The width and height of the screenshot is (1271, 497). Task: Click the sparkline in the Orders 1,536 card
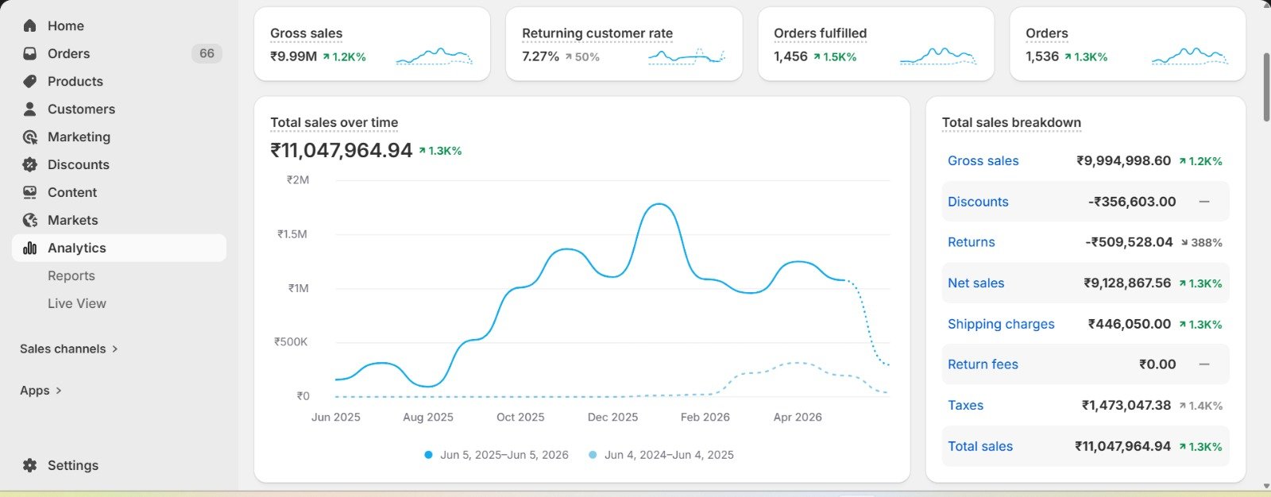[1190, 56]
